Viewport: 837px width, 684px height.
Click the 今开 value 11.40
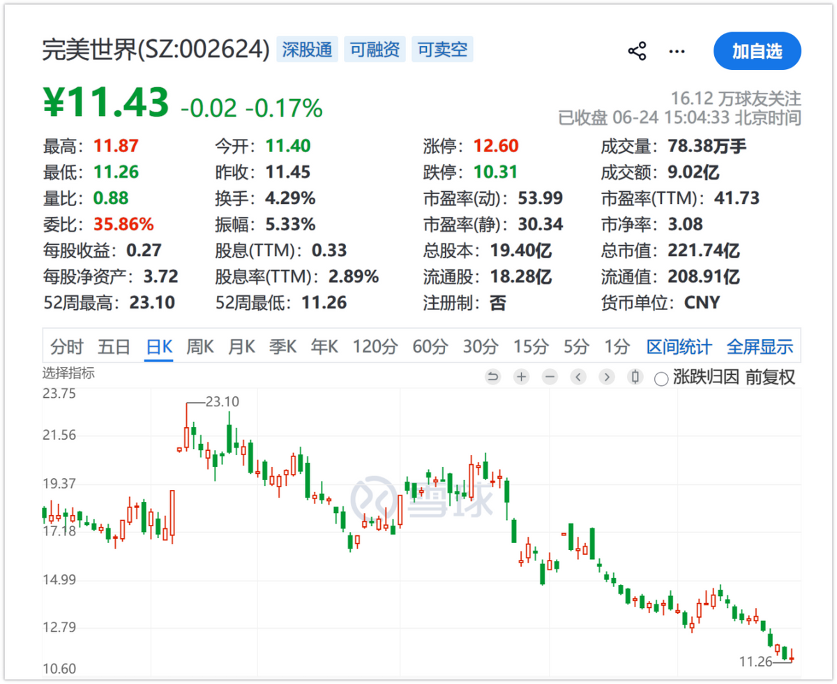(287, 146)
